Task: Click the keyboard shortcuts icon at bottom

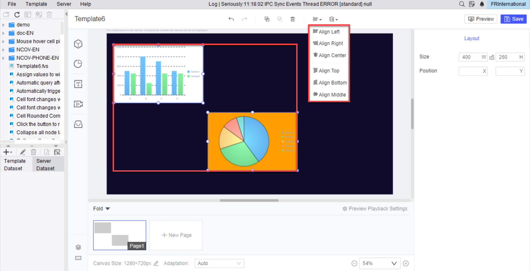Action: click(78, 258)
